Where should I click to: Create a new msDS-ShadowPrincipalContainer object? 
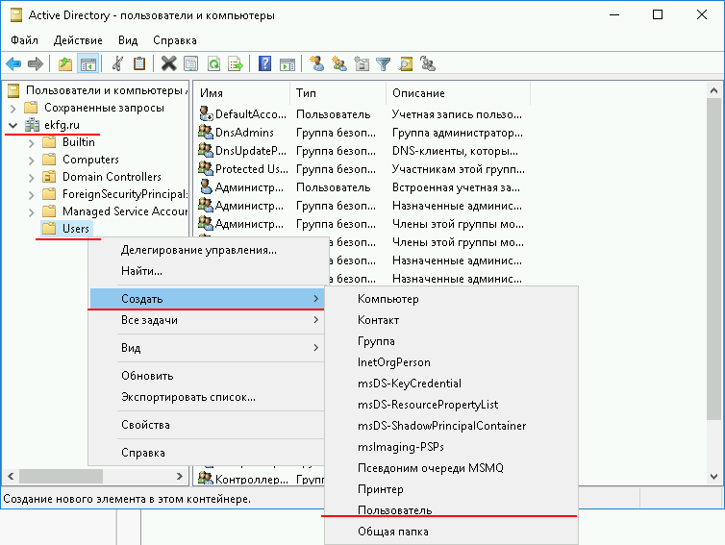[451, 426]
